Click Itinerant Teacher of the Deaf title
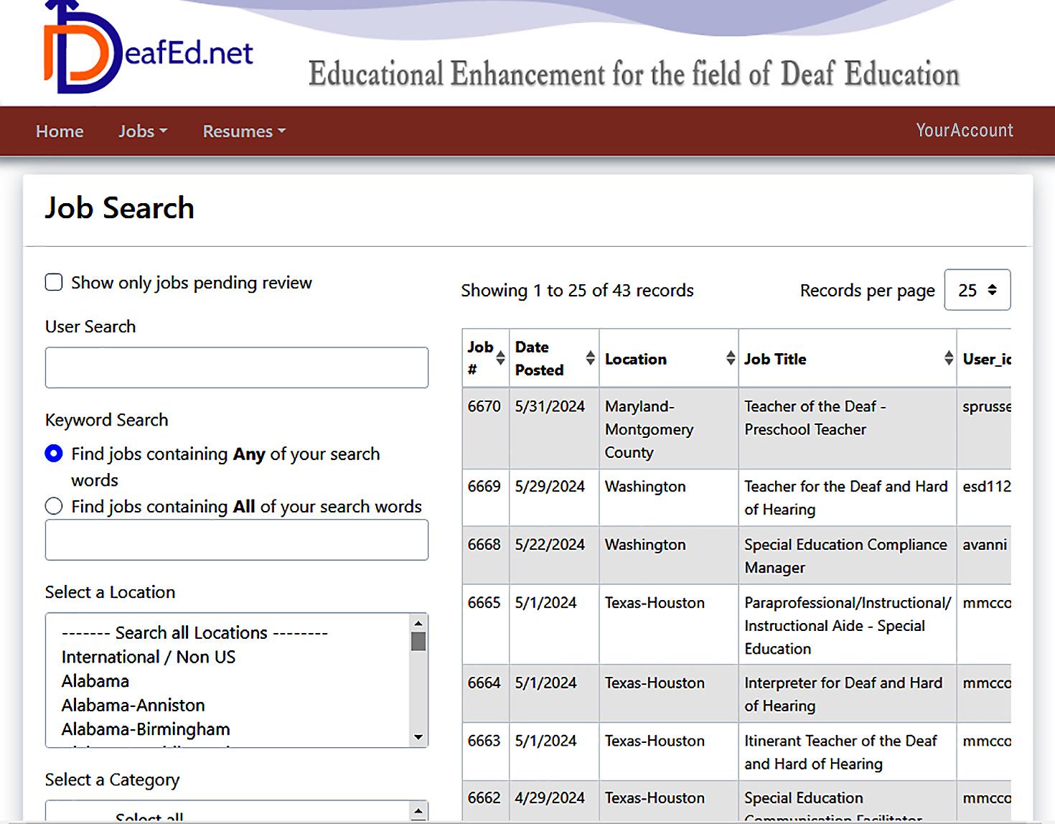Viewport: 1055px width, 824px height. (840, 752)
